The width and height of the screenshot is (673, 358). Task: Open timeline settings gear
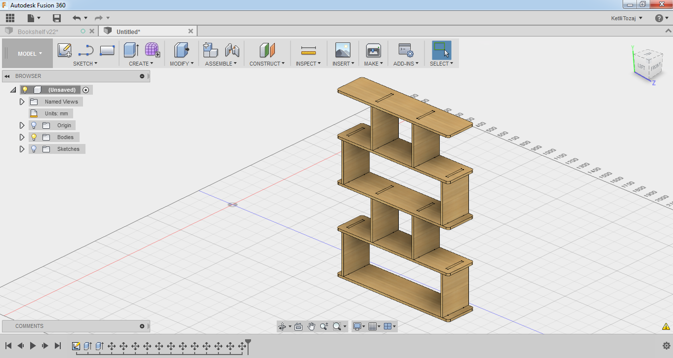pyautogui.click(x=666, y=346)
